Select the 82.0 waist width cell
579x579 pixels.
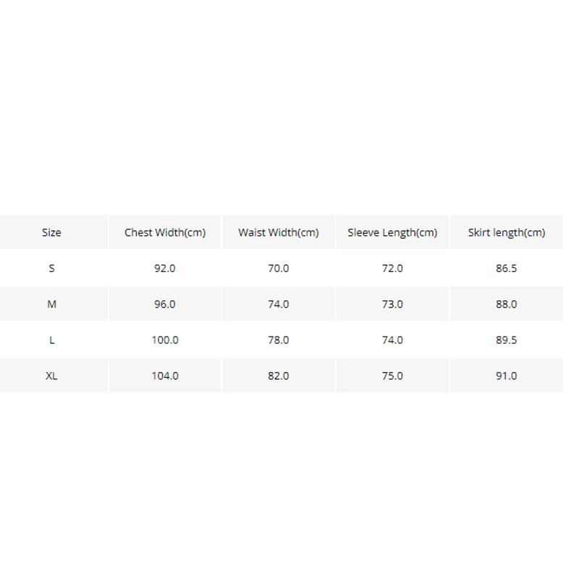279,376
